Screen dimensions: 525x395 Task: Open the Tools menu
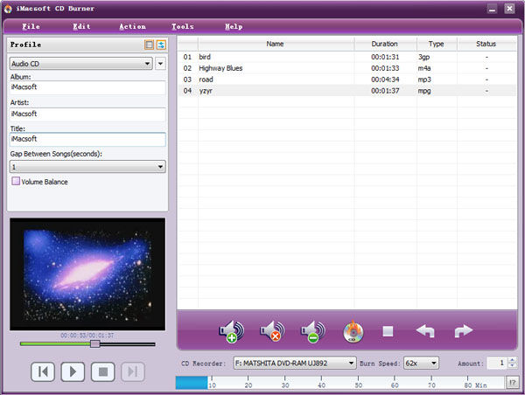[x=183, y=27]
